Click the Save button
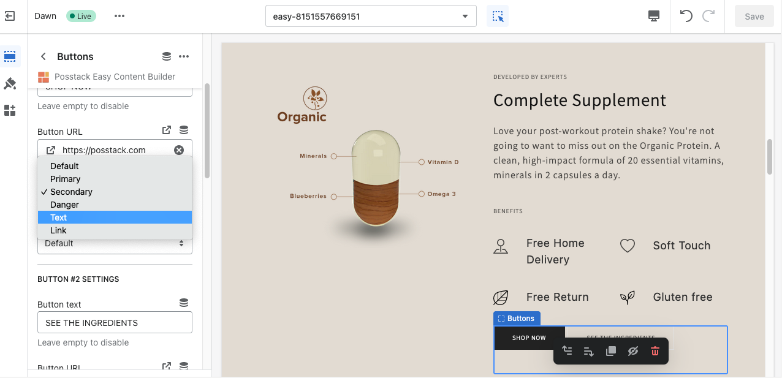This screenshot has width=782, height=378. pos(754,17)
